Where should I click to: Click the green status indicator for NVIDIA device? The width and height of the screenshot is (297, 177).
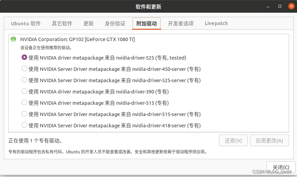13,39
